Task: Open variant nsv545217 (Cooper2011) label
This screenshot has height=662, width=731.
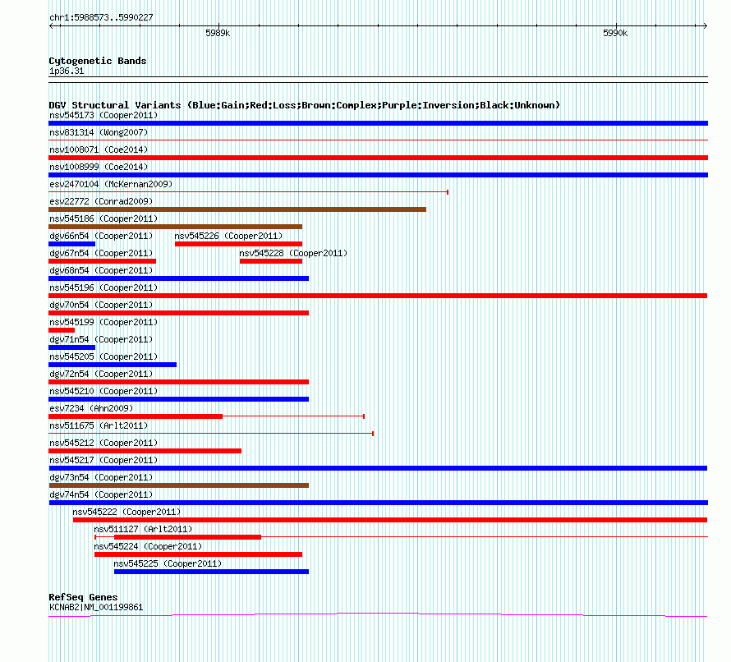Action: [x=103, y=460]
